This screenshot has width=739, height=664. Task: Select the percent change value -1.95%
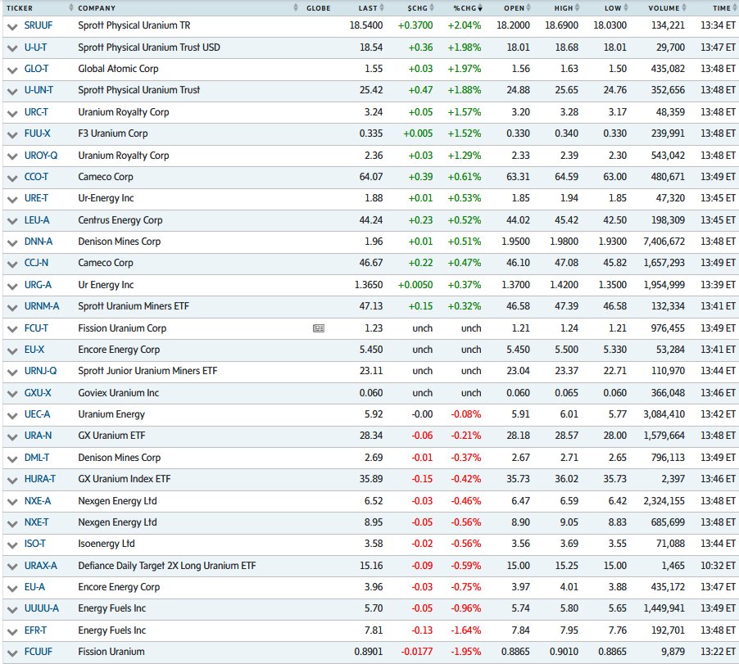[465, 652]
